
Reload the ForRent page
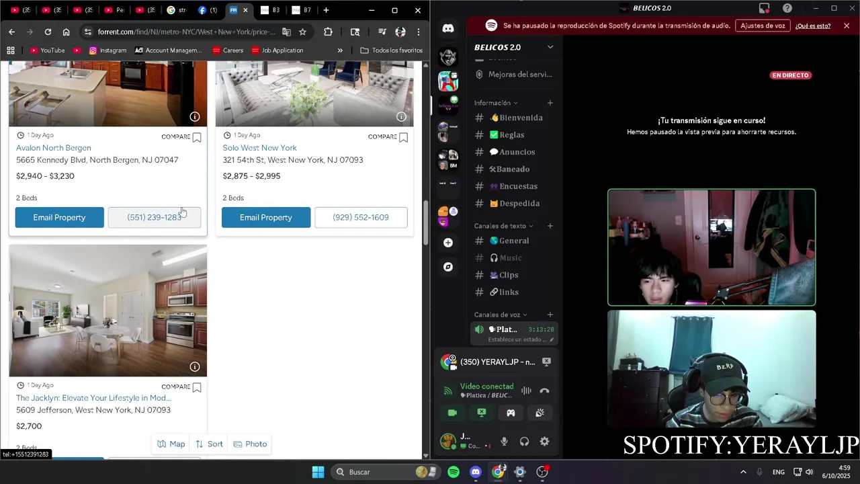pyautogui.click(x=48, y=32)
